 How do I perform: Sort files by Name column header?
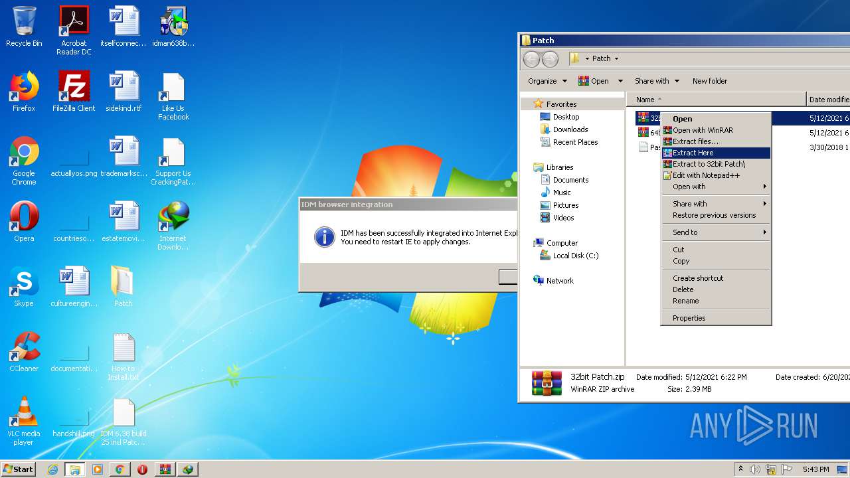(717, 100)
